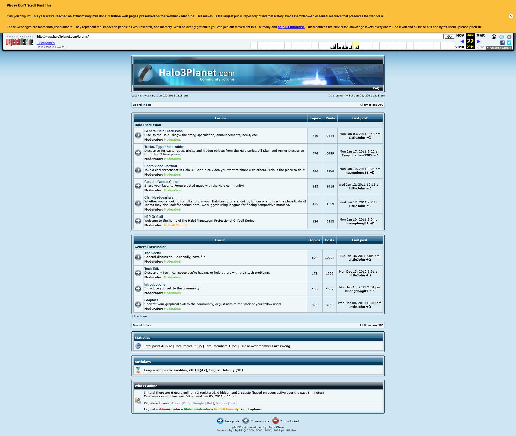Open the Graphics forum
This screenshot has width=516, height=436.
[x=152, y=300]
